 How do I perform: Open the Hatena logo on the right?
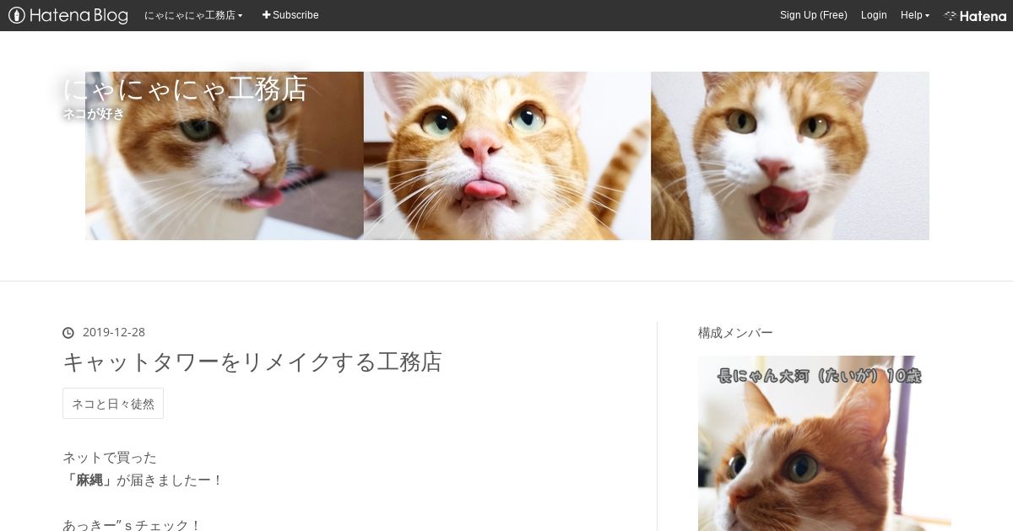click(975, 15)
